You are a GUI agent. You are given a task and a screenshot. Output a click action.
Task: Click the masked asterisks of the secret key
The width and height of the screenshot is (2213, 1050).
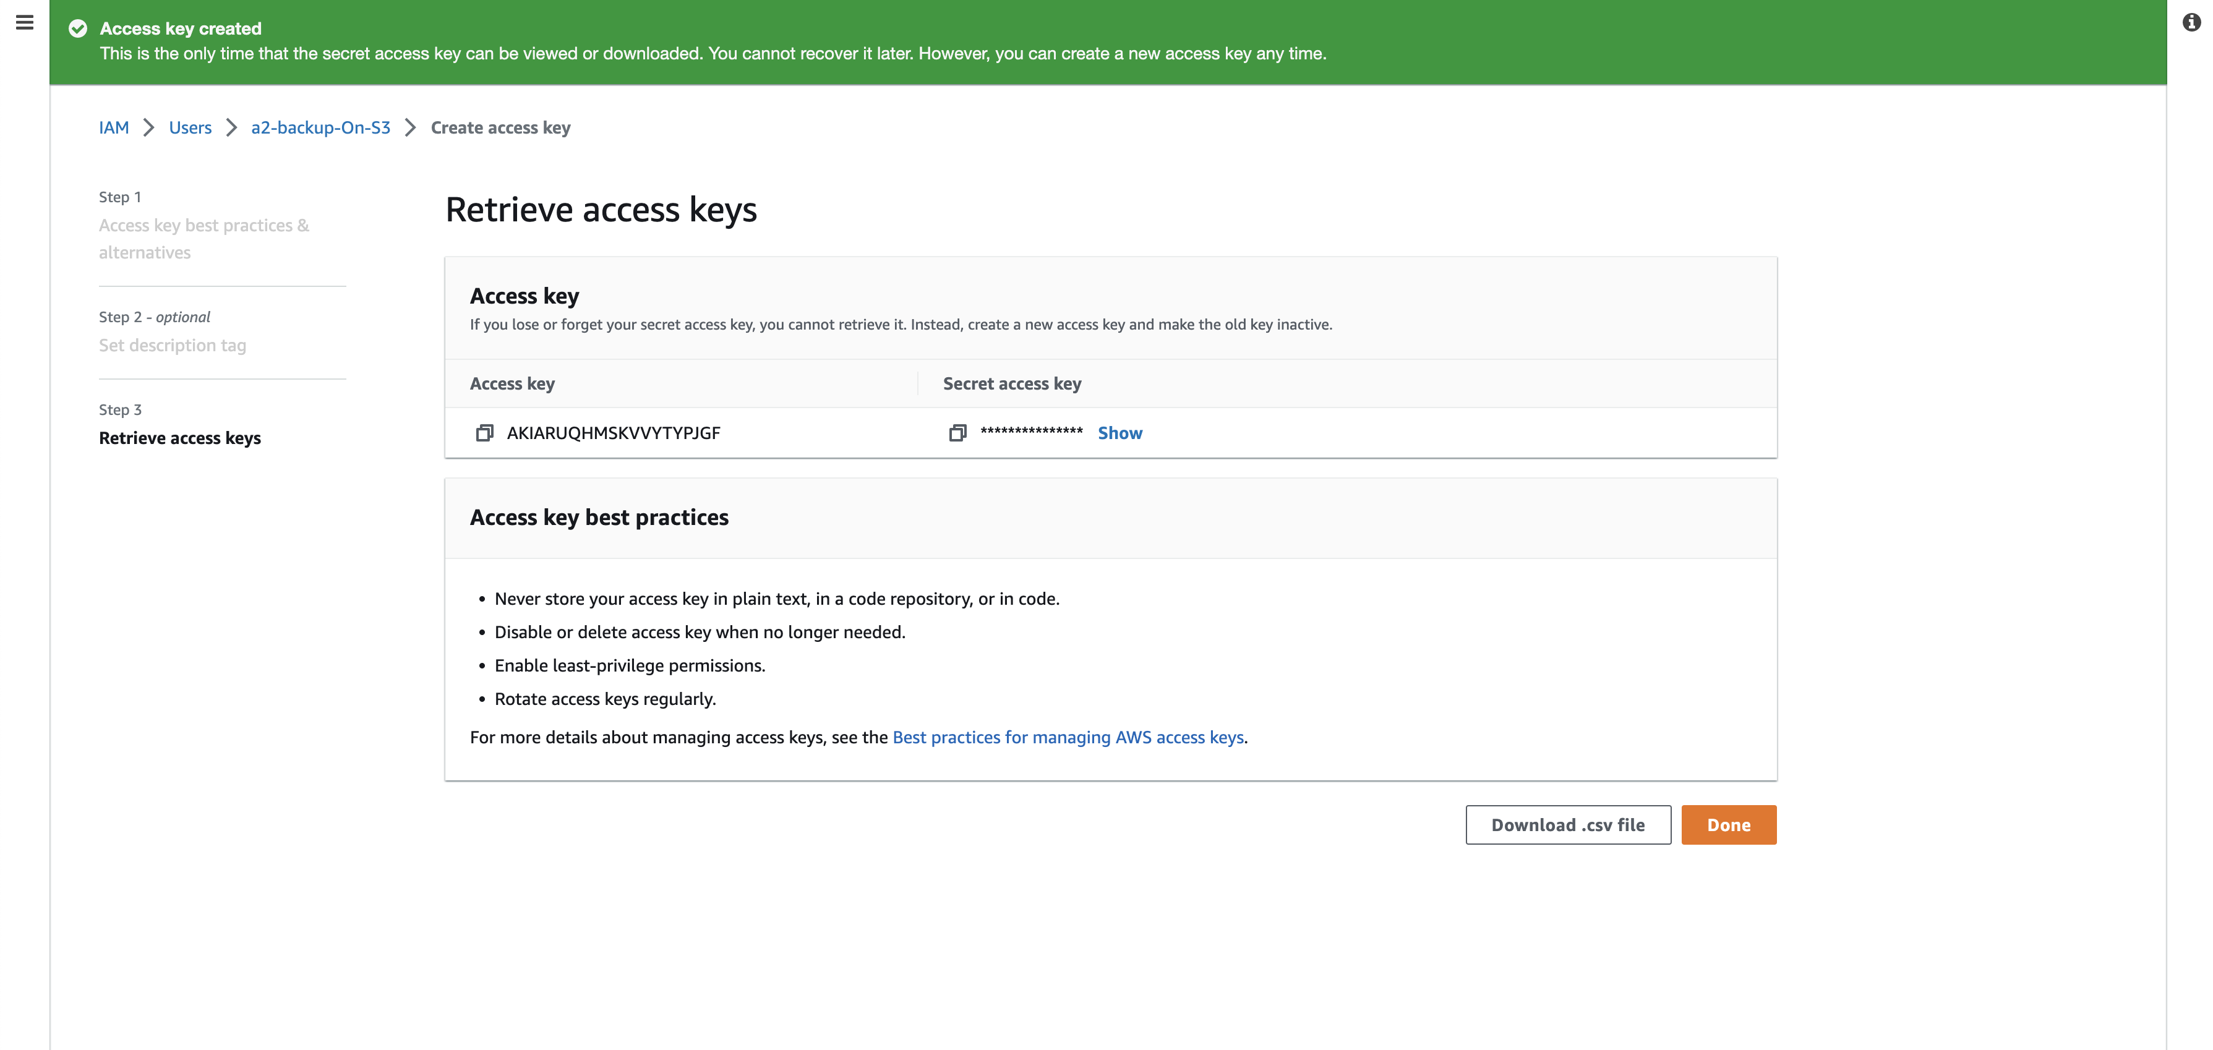click(1031, 432)
